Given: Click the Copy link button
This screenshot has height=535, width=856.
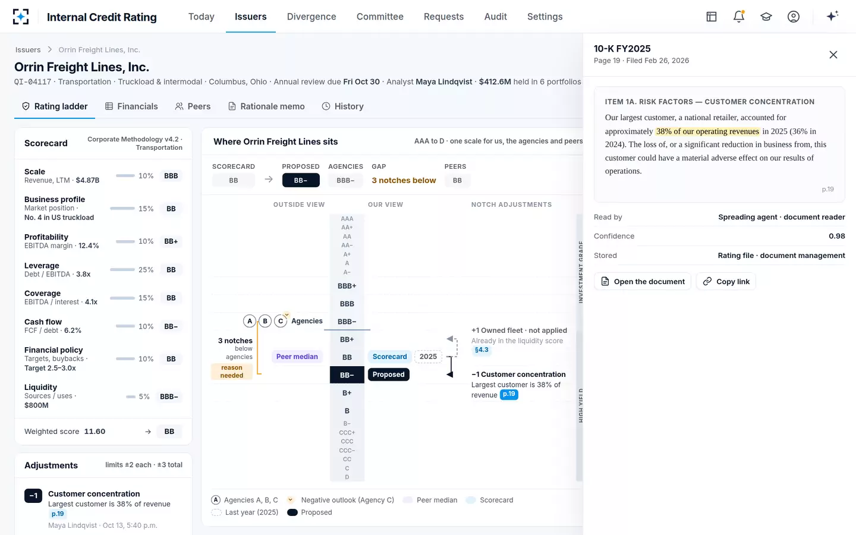Looking at the screenshot, I should coord(726,282).
